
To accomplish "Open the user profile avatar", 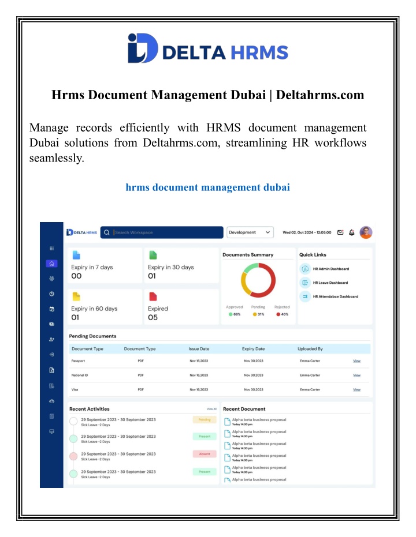I will [366, 232].
